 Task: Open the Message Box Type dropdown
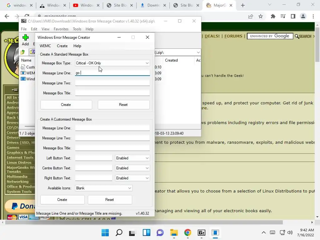pyautogui.click(x=112, y=63)
